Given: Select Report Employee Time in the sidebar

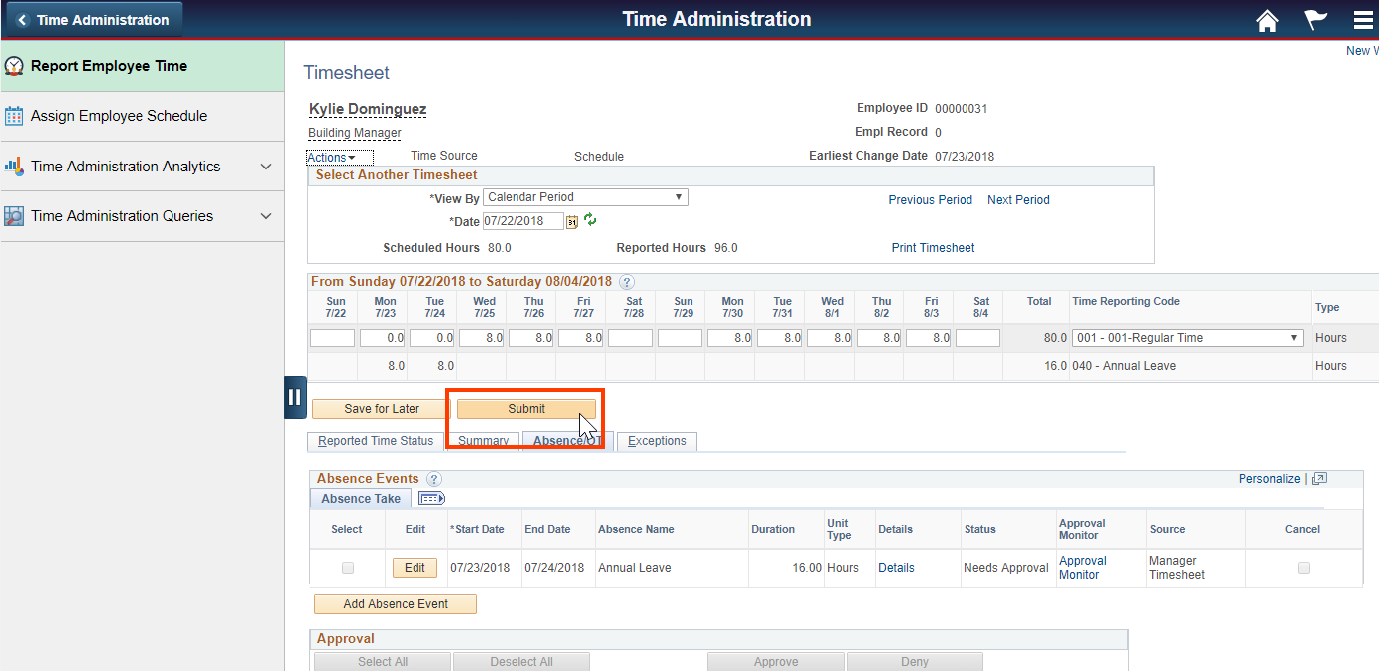Looking at the screenshot, I should [110, 66].
